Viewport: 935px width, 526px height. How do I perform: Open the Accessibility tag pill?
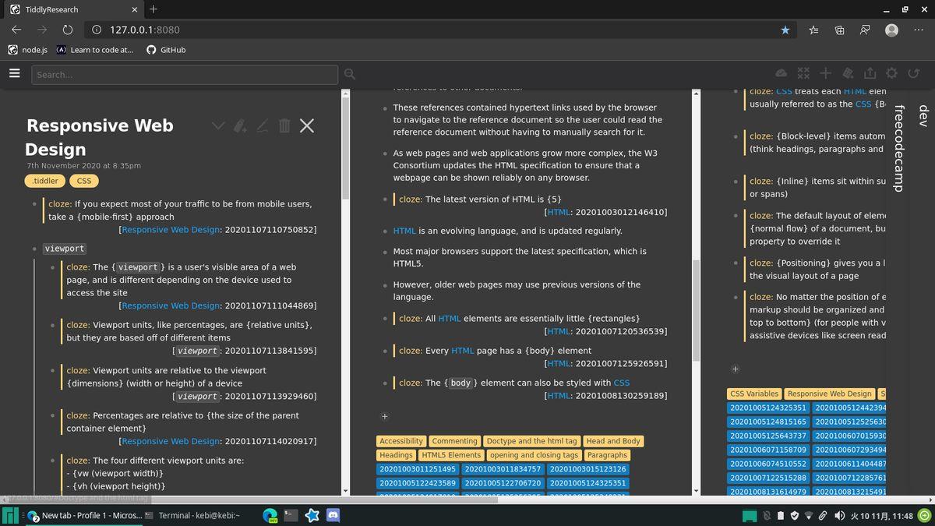coord(401,441)
